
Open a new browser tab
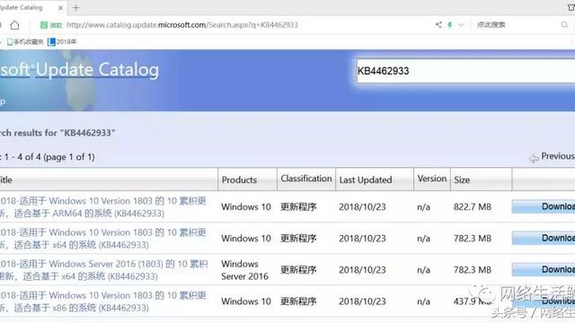(x=75, y=8)
